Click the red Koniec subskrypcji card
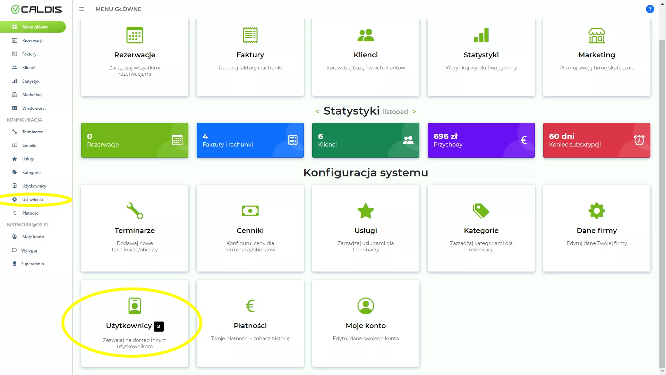The image size is (666, 375). pyautogui.click(x=597, y=140)
